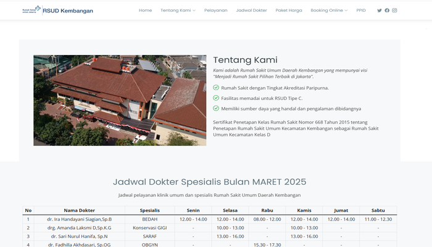
Task: Click the Spesialis column header
Action: coord(149,211)
